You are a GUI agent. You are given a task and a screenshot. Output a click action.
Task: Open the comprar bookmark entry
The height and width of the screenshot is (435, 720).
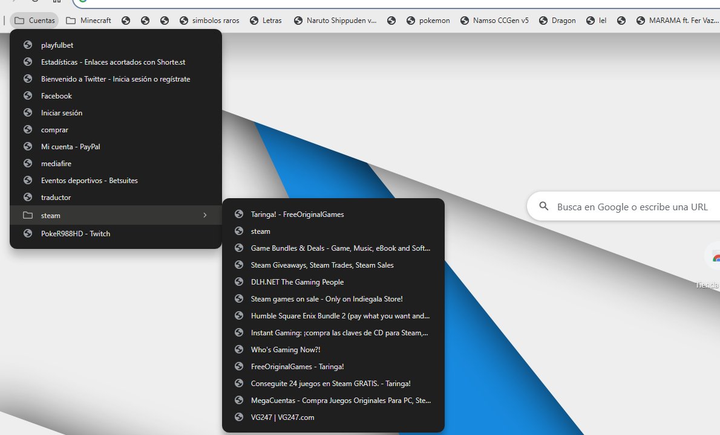tap(116, 130)
